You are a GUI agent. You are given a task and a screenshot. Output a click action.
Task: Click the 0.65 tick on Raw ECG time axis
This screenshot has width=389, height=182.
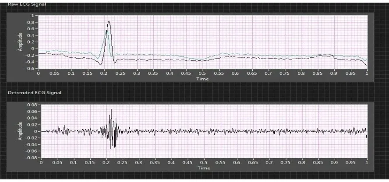pos(252,73)
